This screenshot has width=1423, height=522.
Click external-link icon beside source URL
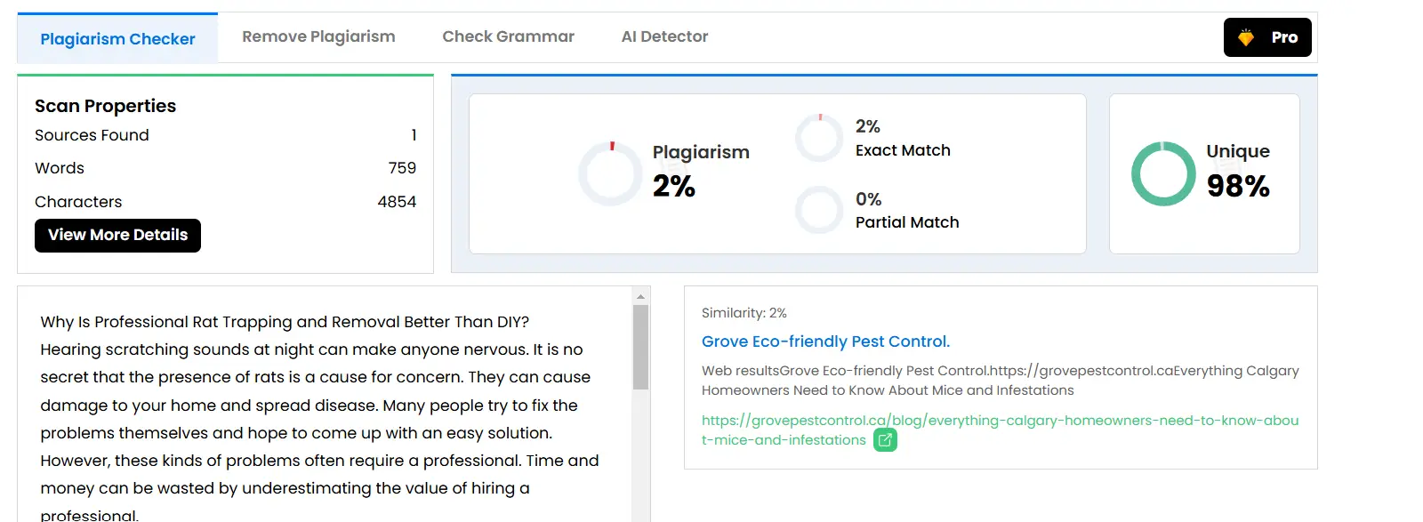[885, 440]
